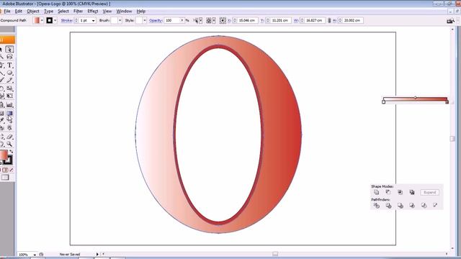The height and width of the screenshot is (259, 461).
Task: Click the stroke color swatch in control bar
Action: 50,20
